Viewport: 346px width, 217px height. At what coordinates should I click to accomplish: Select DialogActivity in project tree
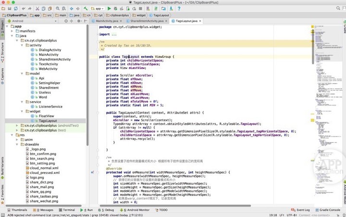click(x=50, y=50)
